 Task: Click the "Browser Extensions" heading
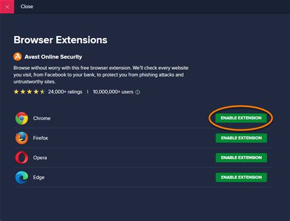pyautogui.click(x=61, y=40)
